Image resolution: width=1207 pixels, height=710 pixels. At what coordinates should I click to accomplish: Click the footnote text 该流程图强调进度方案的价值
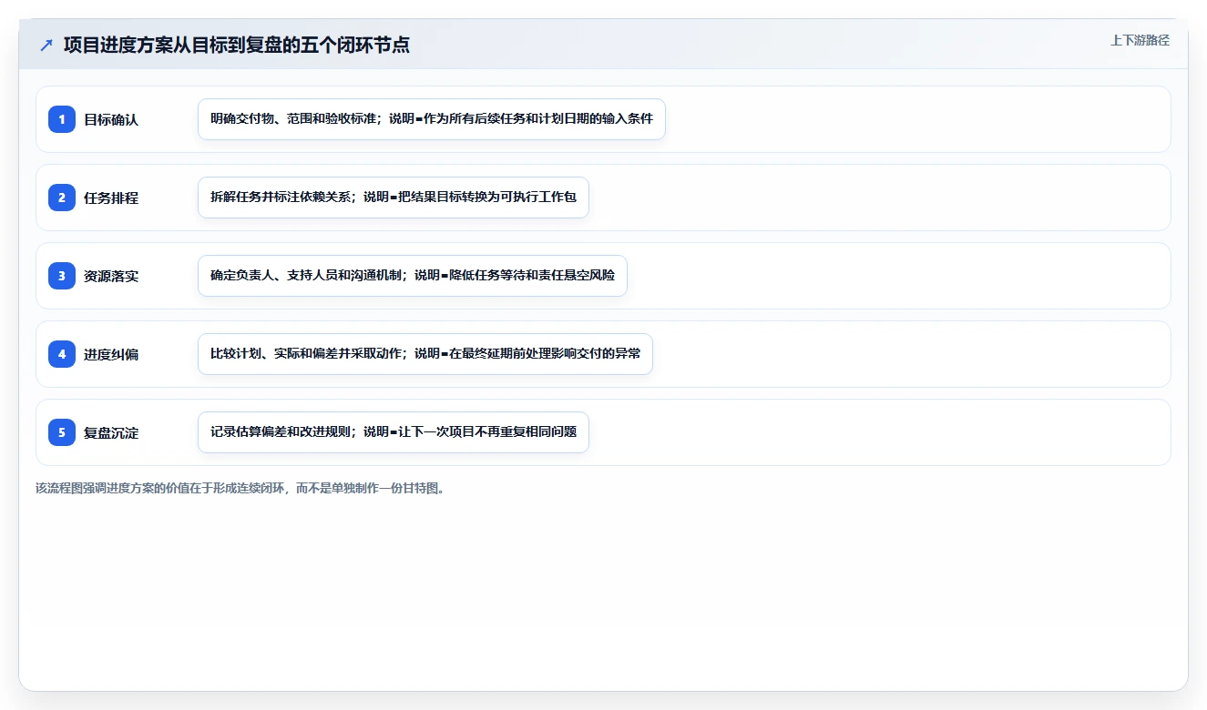click(x=240, y=488)
